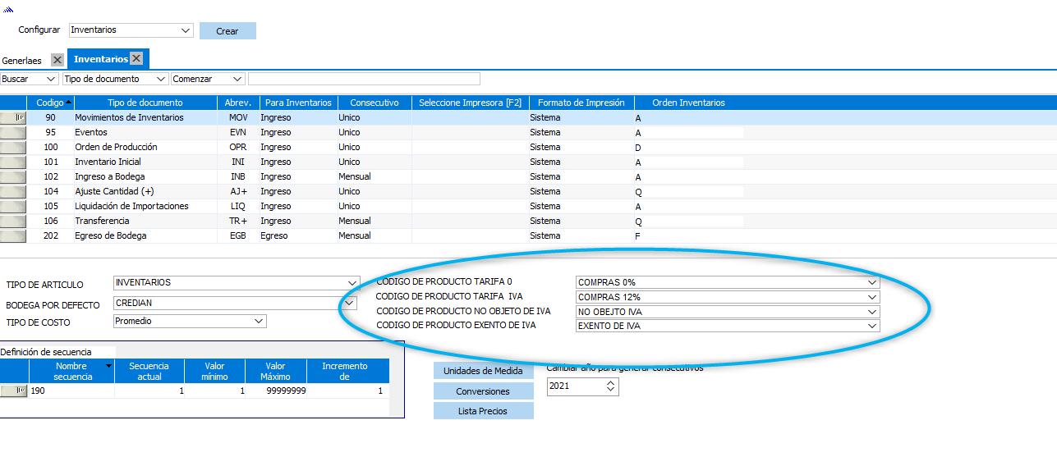Select row marker for Orden de Producción
This screenshot has height=466, width=1057.
(x=13, y=148)
